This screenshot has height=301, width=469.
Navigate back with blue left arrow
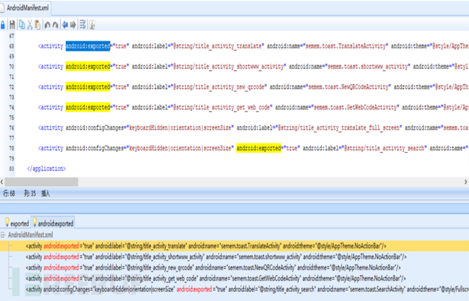click(65, 25)
